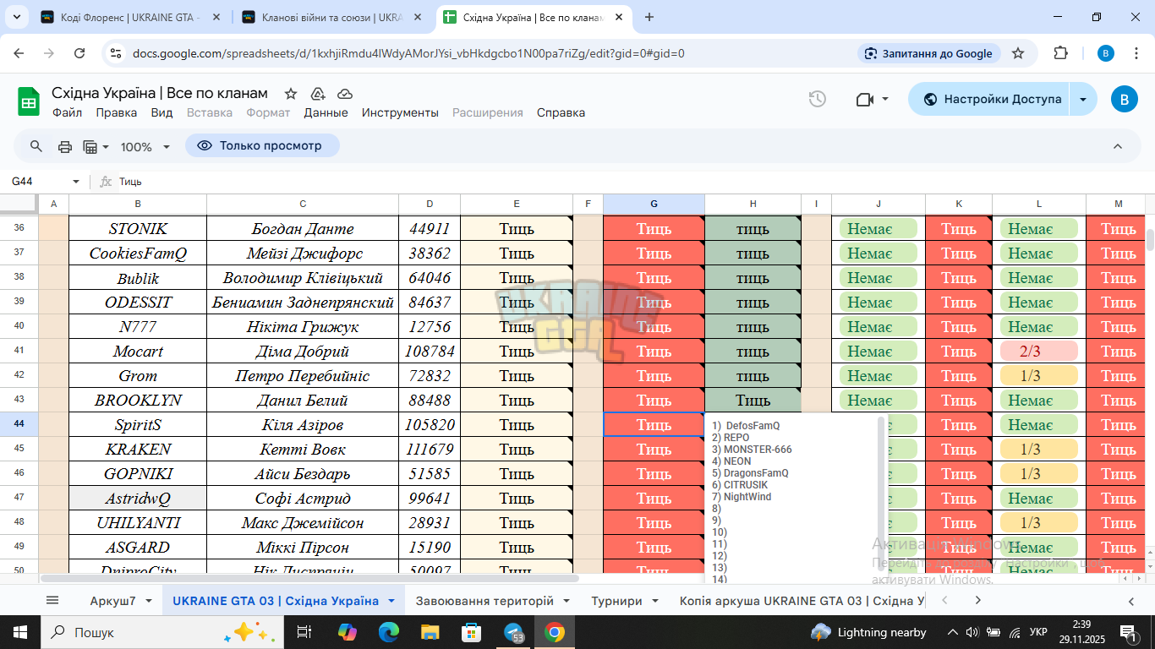Open File Explorer from the taskbar
This screenshot has width=1155, height=649.
point(430,632)
